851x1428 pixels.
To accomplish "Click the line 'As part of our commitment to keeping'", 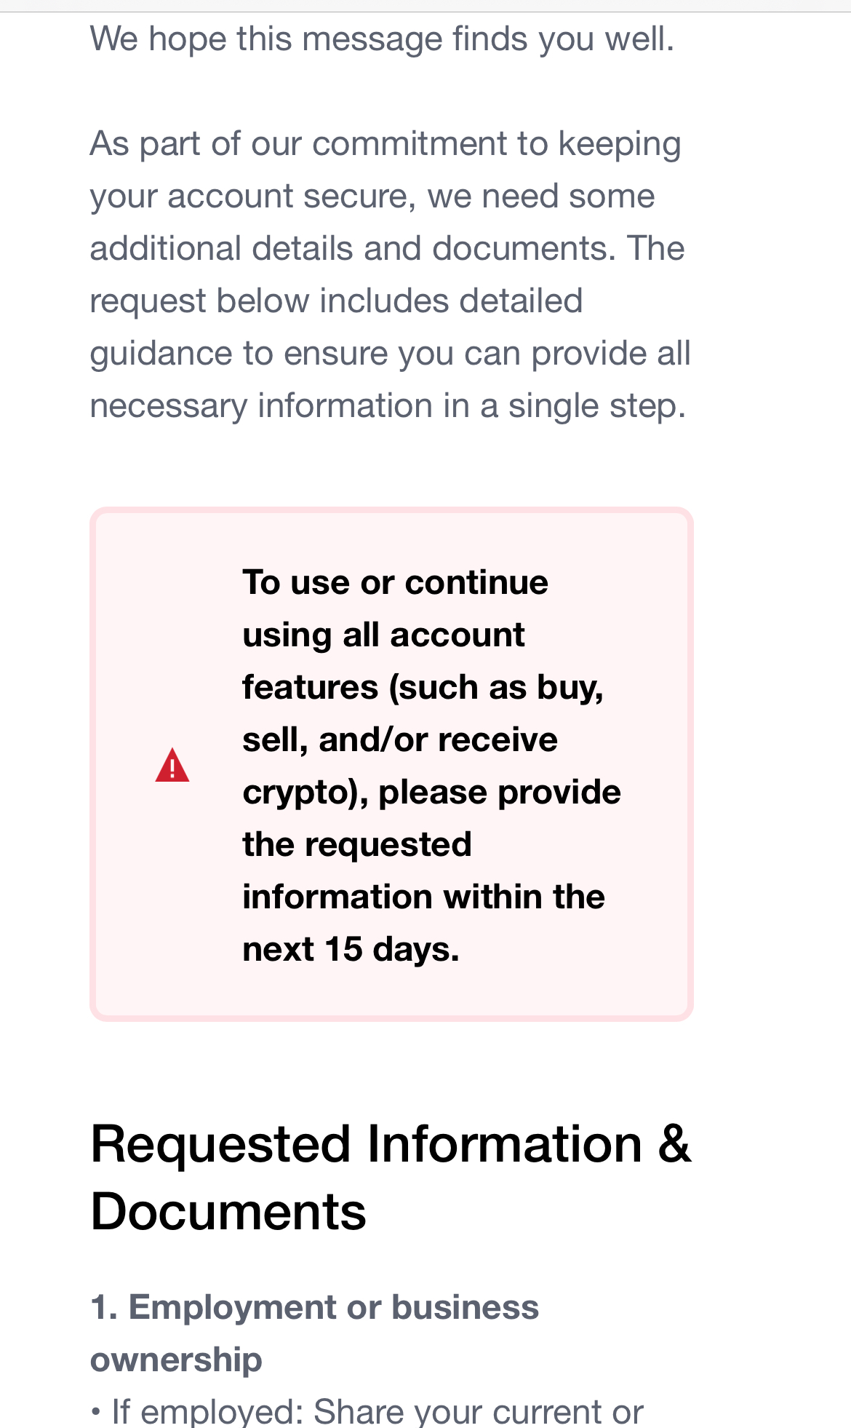I will coord(385,143).
